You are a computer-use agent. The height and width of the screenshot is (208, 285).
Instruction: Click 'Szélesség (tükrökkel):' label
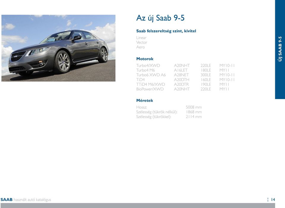pyautogui.click(x=154, y=117)
